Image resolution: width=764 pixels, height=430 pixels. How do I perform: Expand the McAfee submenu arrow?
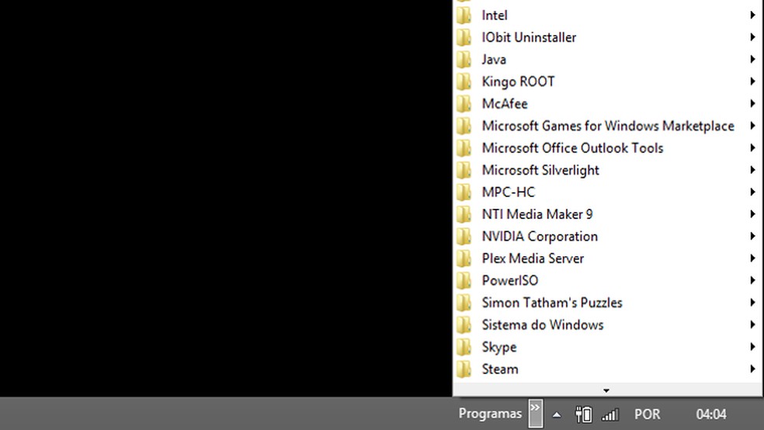[x=753, y=104]
